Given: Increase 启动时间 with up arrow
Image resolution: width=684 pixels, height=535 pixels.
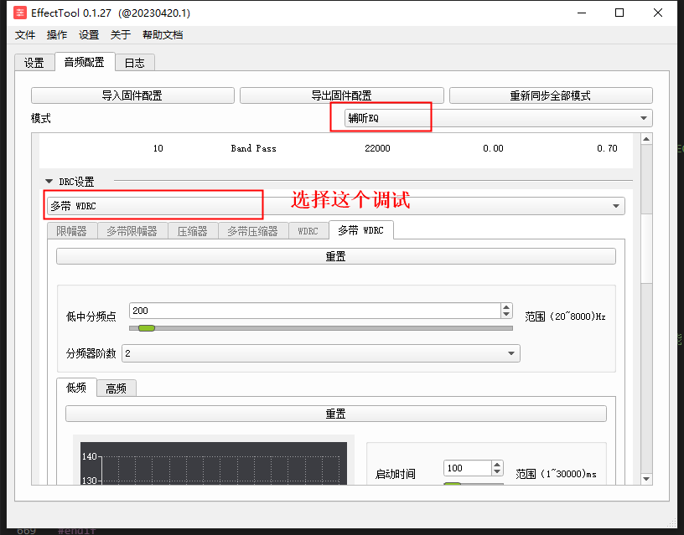Looking at the screenshot, I should point(497,465).
